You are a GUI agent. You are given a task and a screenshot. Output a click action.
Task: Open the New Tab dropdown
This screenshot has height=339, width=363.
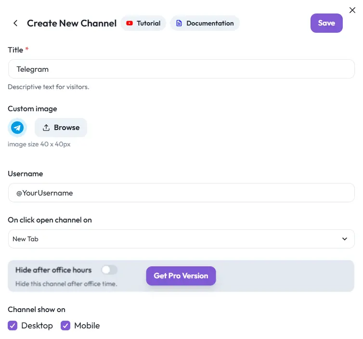(181, 239)
